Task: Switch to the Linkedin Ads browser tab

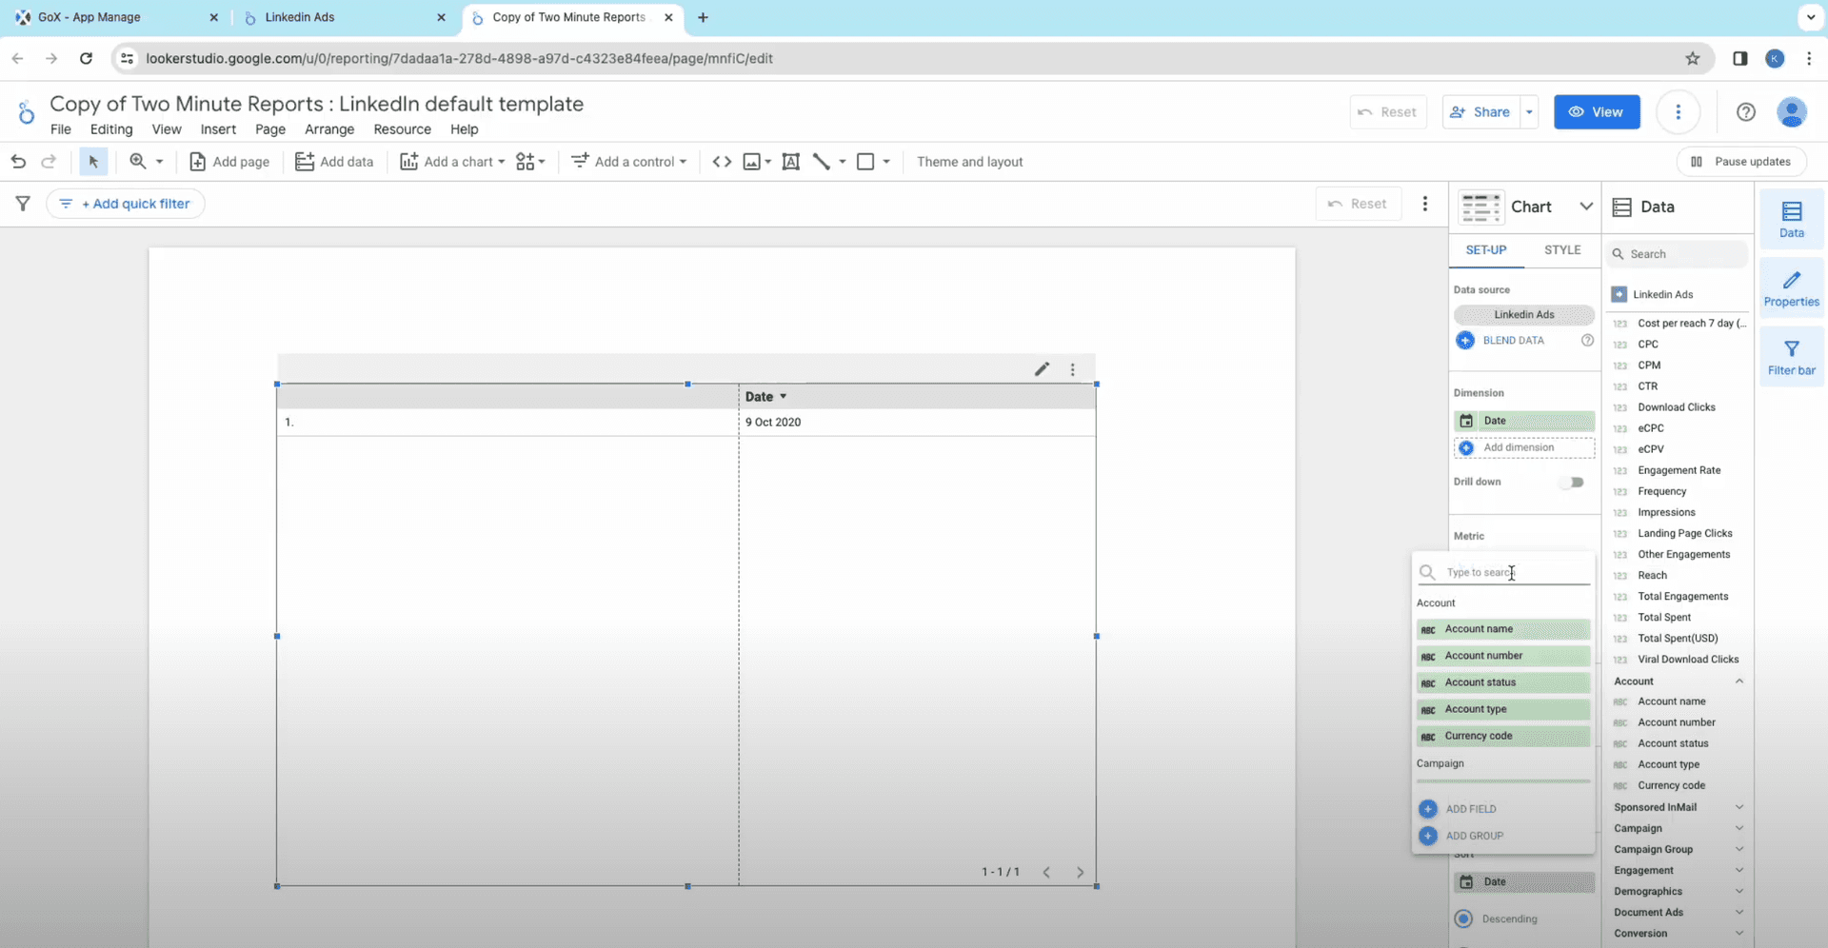Action: coord(344,17)
